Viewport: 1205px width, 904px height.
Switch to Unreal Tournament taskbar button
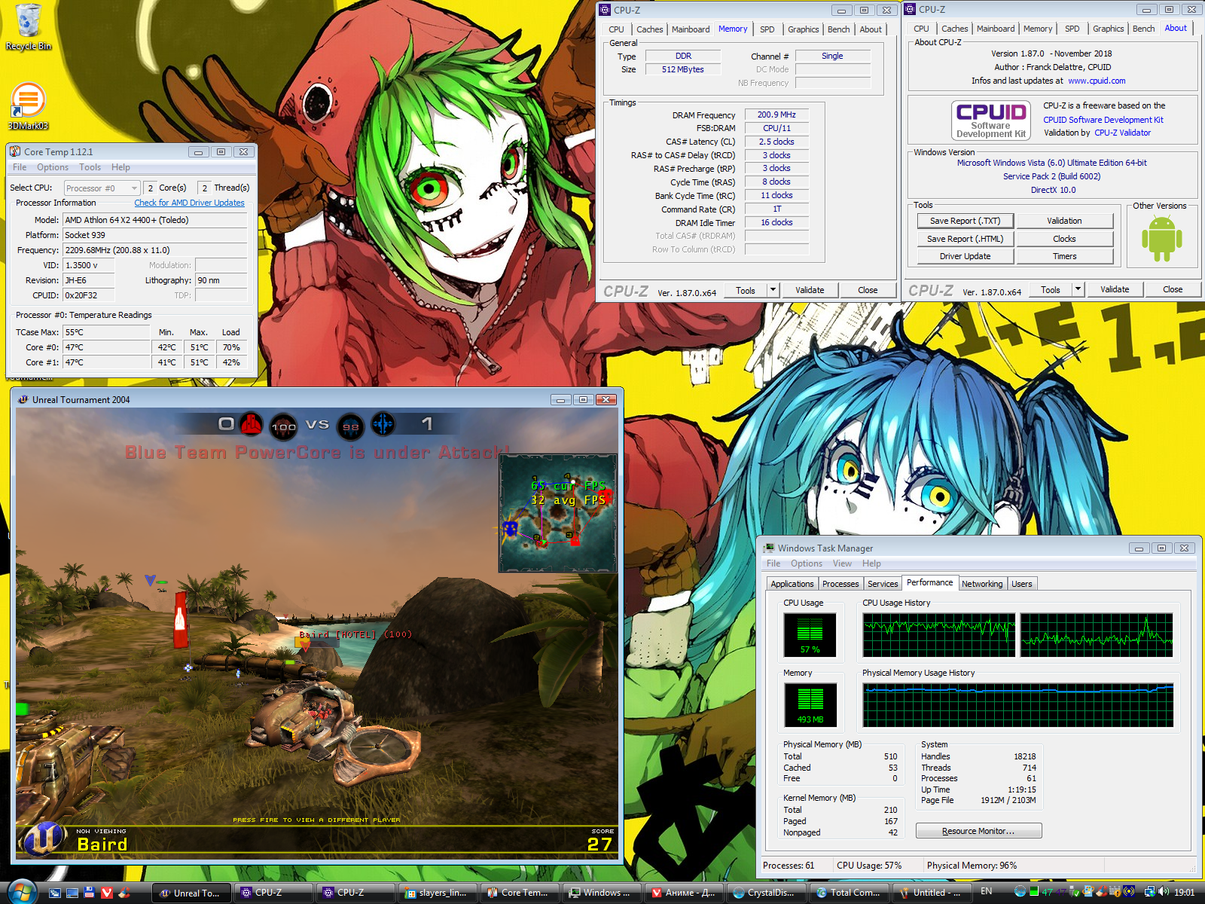click(191, 893)
